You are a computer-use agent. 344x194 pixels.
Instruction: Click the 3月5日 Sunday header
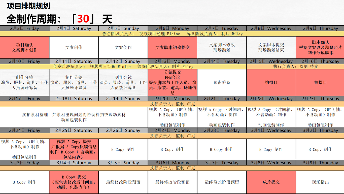pyautogui.click(x=123, y=163)
